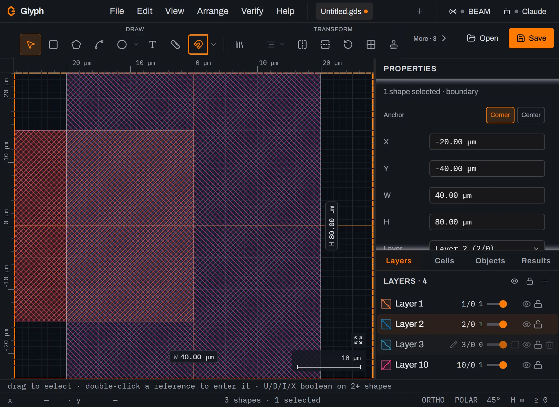559x407 pixels.
Task: Click the orange Save button
Action: [x=531, y=38]
